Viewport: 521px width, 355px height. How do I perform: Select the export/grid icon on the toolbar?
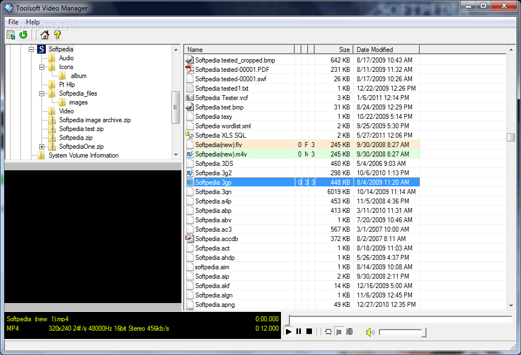click(x=11, y=35)
